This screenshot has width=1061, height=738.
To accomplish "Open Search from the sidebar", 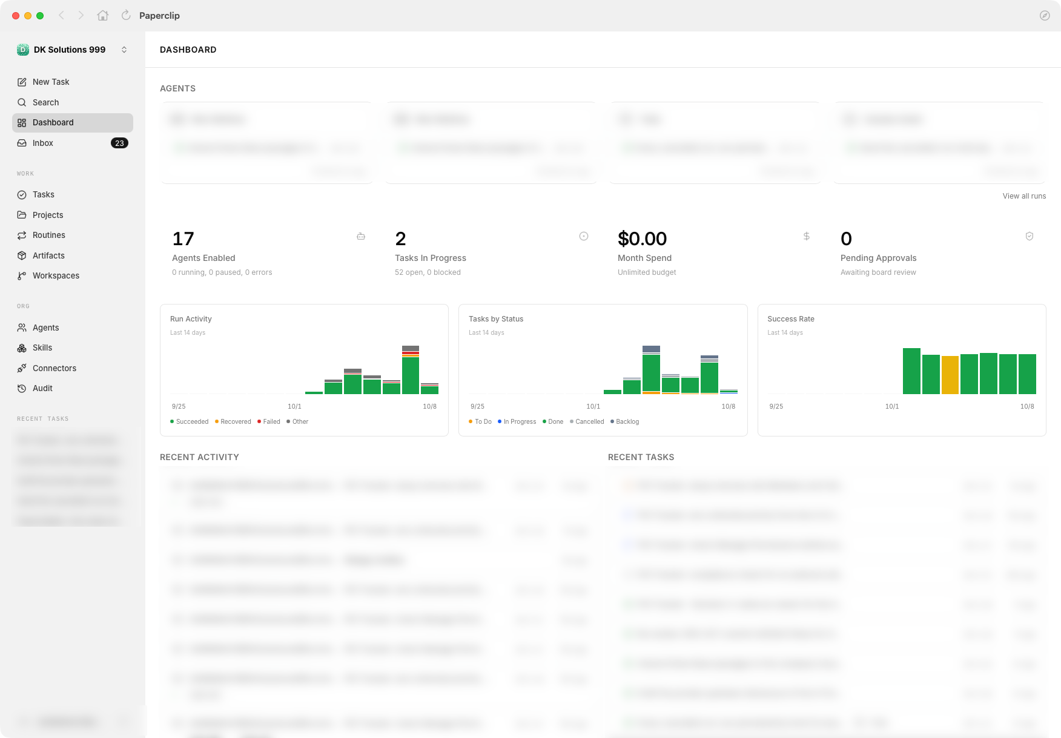I will tap(73, 102).
